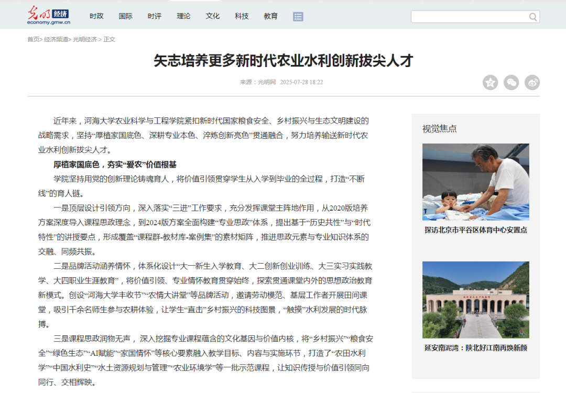Viewport: 566px width, 393px height.
Task: Click the search magnifier icon
Action: (x=533, y=17)
